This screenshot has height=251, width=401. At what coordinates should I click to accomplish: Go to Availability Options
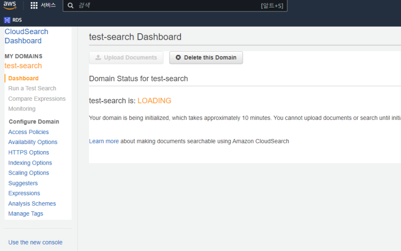[x=33, y=142]
